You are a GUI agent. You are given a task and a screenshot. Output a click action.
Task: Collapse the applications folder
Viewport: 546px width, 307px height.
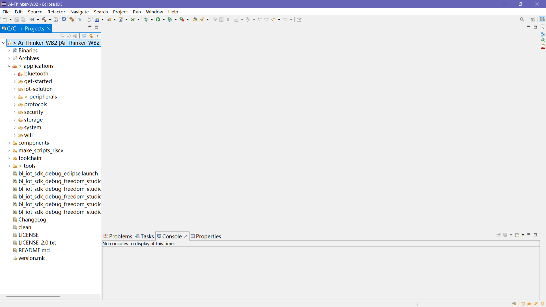pyautogui.click(x=9, y=66)
